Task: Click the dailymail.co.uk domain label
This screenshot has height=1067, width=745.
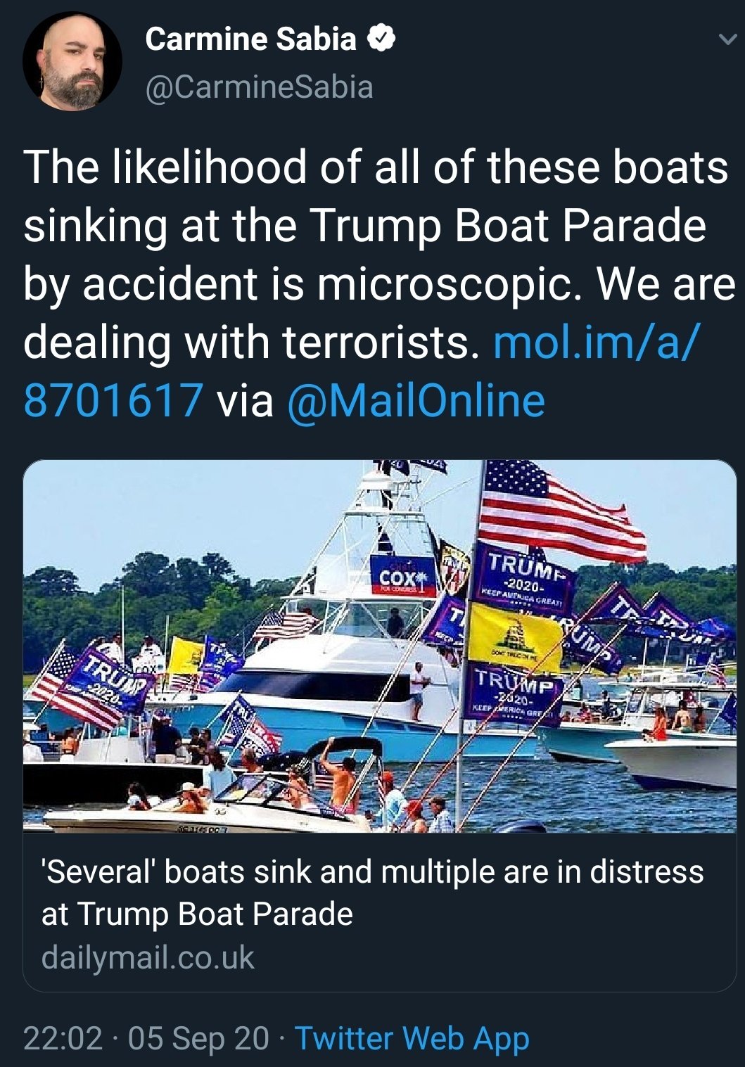Action: (x=148, y=957)
